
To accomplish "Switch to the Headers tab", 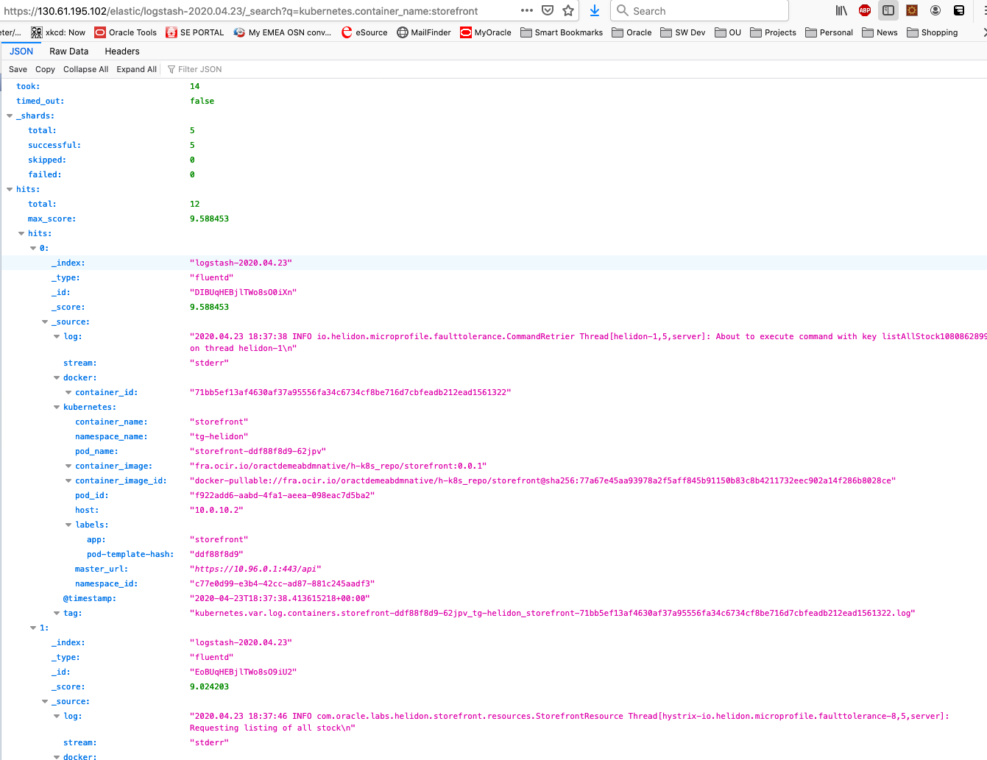I will pyautogui.click(x=122, y=52).
